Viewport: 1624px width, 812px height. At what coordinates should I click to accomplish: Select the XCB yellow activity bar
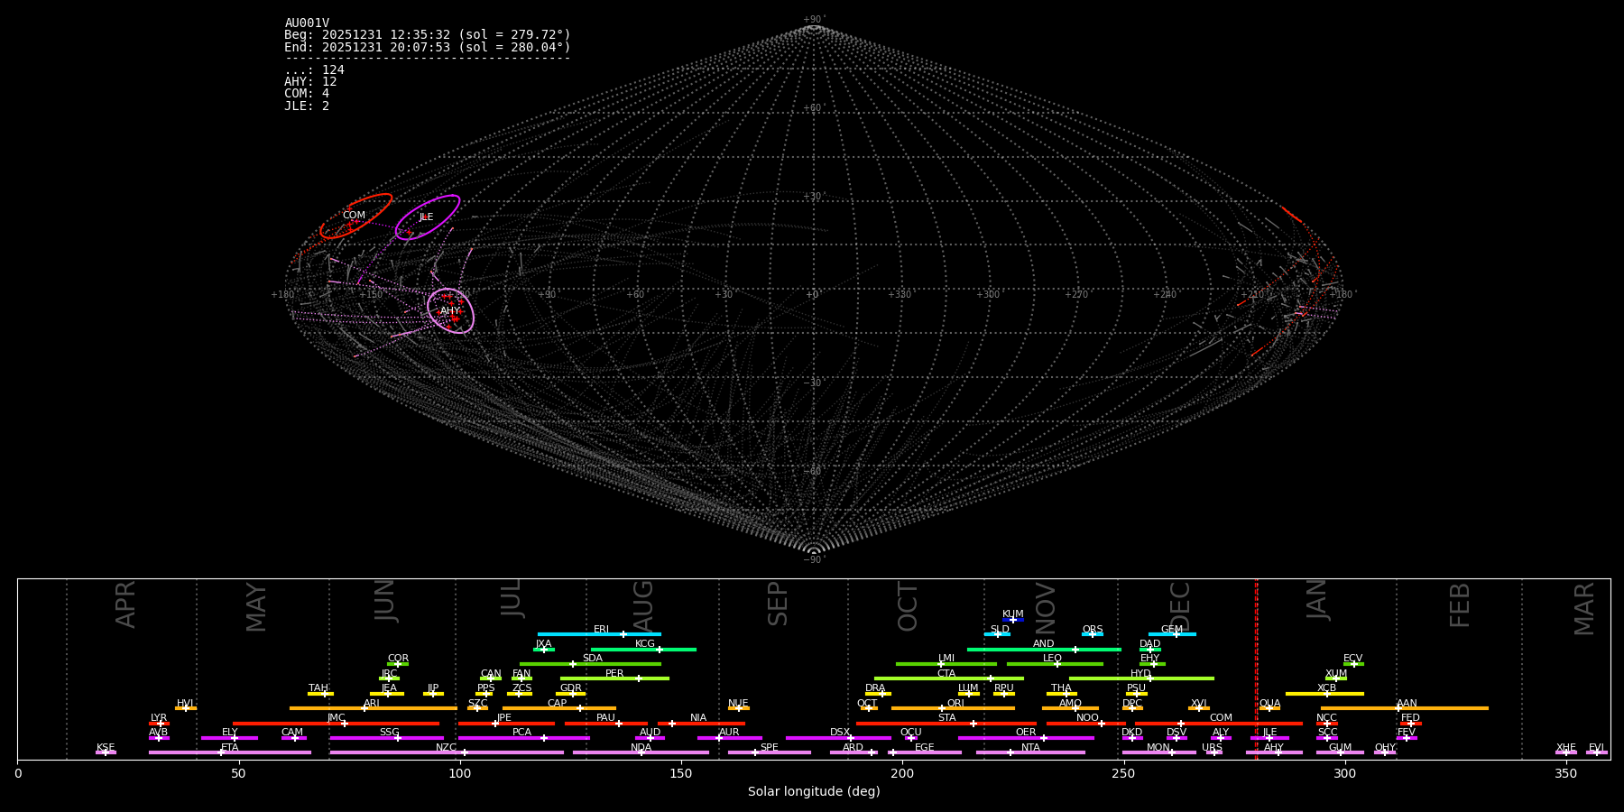point(1324,694)
